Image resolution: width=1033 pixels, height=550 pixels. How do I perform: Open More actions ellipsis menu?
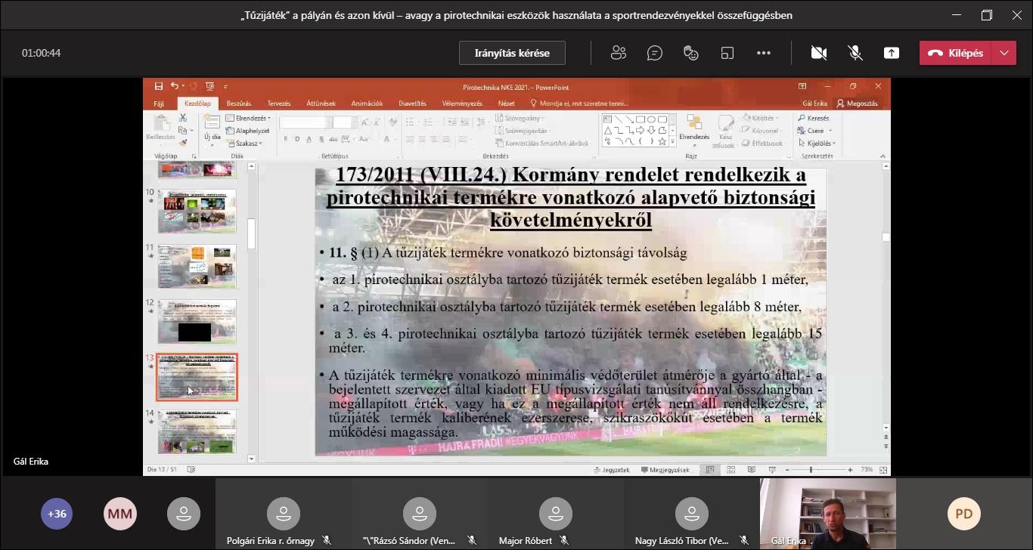[764, 53]
